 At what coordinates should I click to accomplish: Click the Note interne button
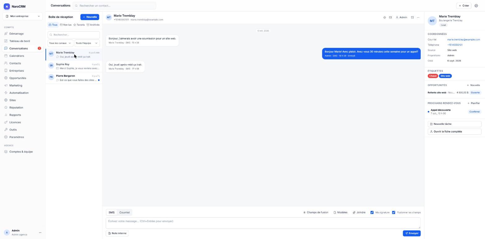pyautogui.click(x=117, y=233)
